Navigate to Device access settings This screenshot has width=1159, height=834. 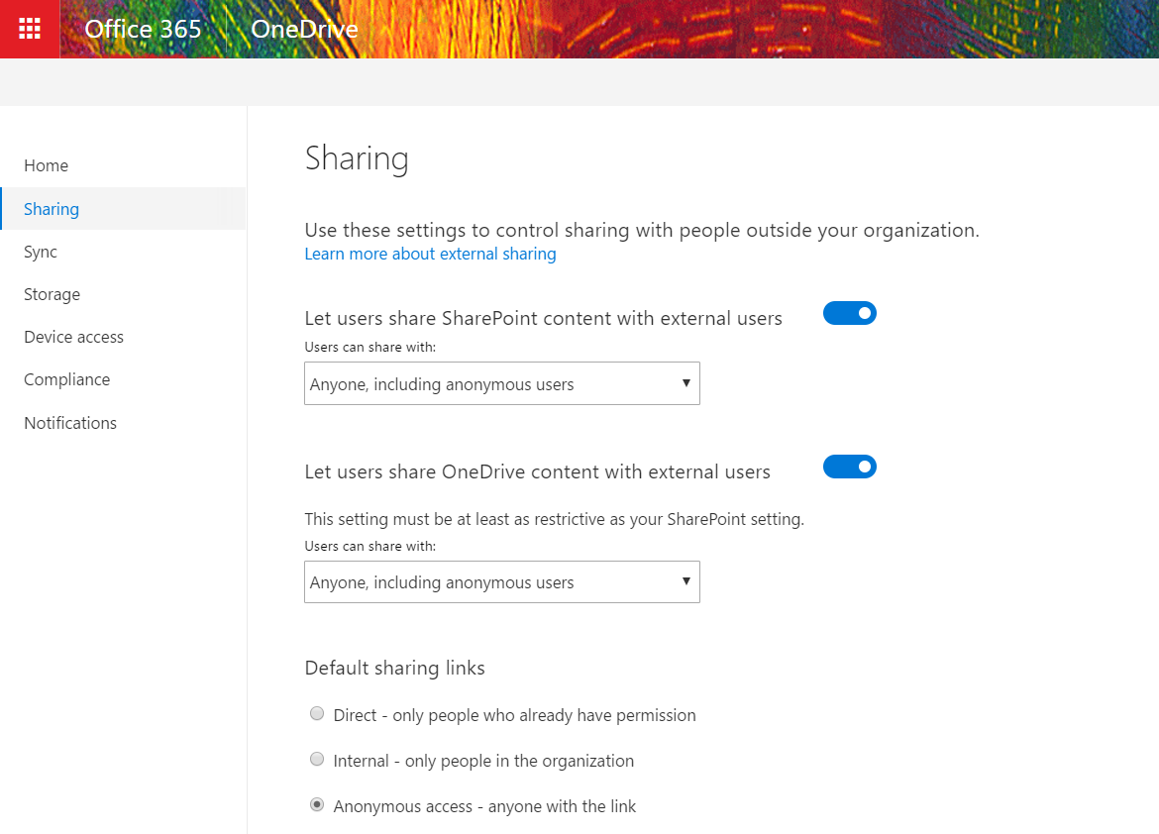click(x=73, y=337)
